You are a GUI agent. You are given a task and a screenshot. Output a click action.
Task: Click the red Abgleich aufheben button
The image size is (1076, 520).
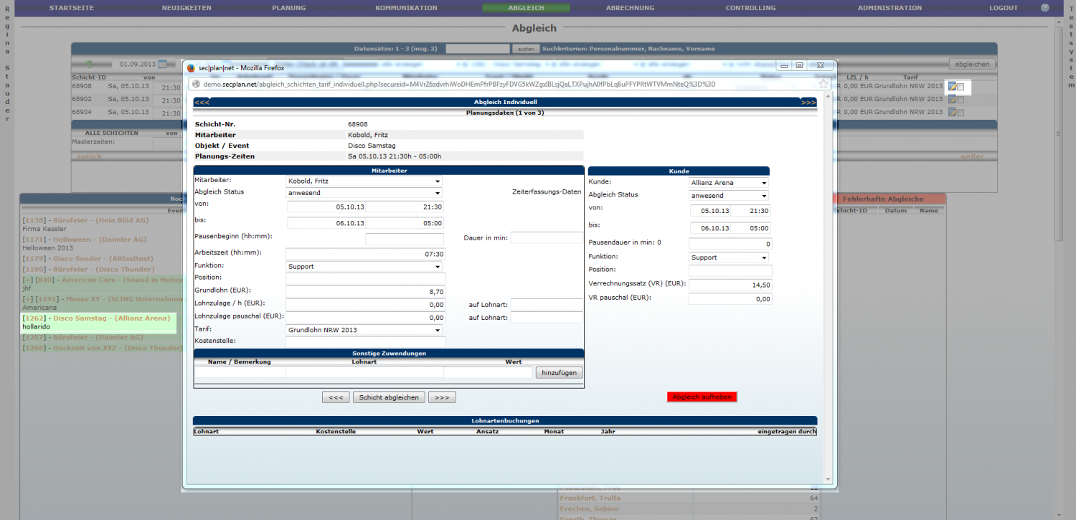(702, 397)
